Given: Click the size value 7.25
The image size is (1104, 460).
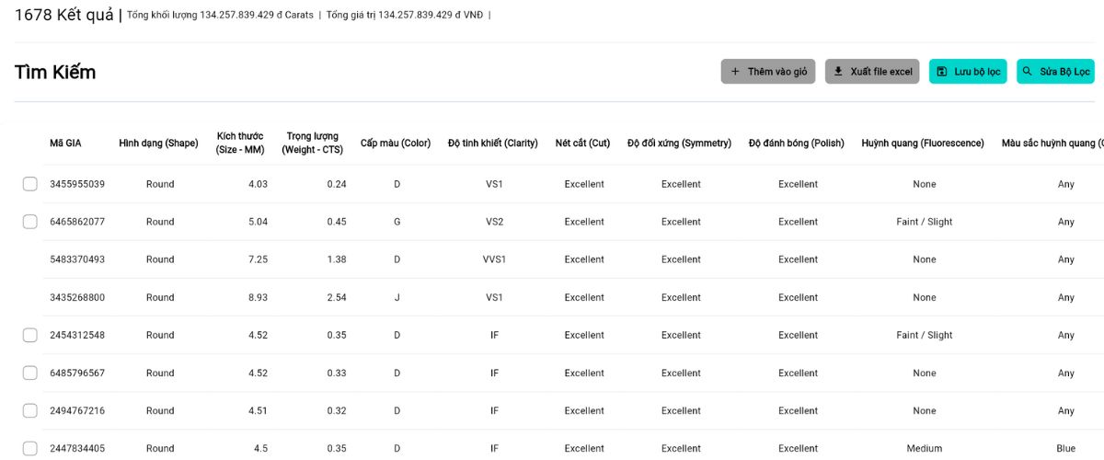Looking at the screenshot, I should point(258,259).
